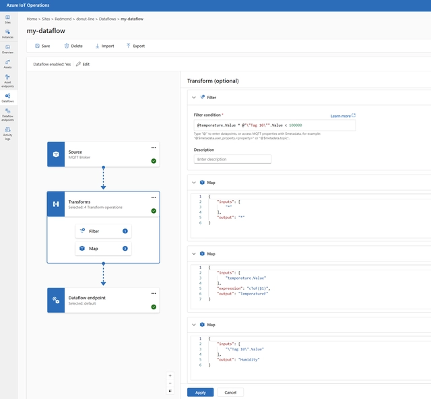
Task: Open Activity logs in sidebar
Action: pyautogui.click(x=7, y=133)
